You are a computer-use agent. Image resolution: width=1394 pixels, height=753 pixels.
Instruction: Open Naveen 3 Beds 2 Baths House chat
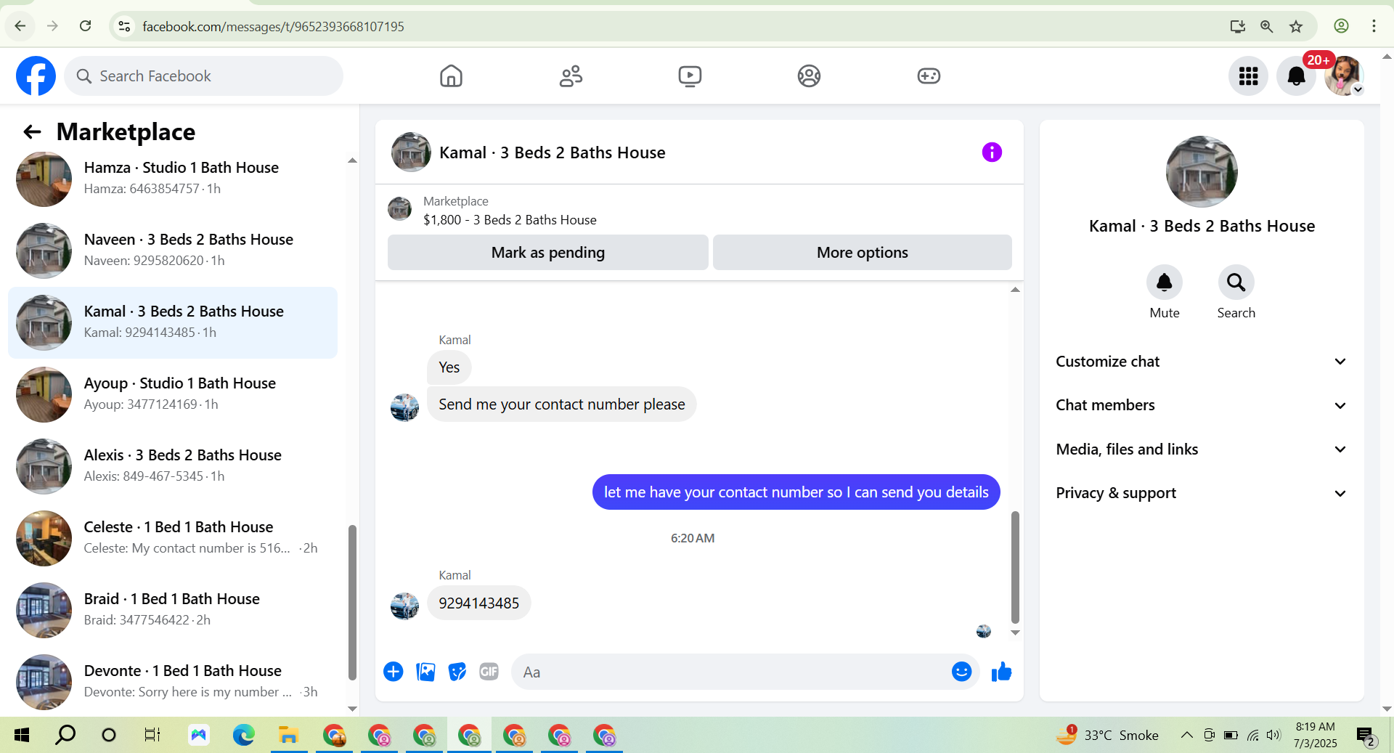(x=173, y=251)
